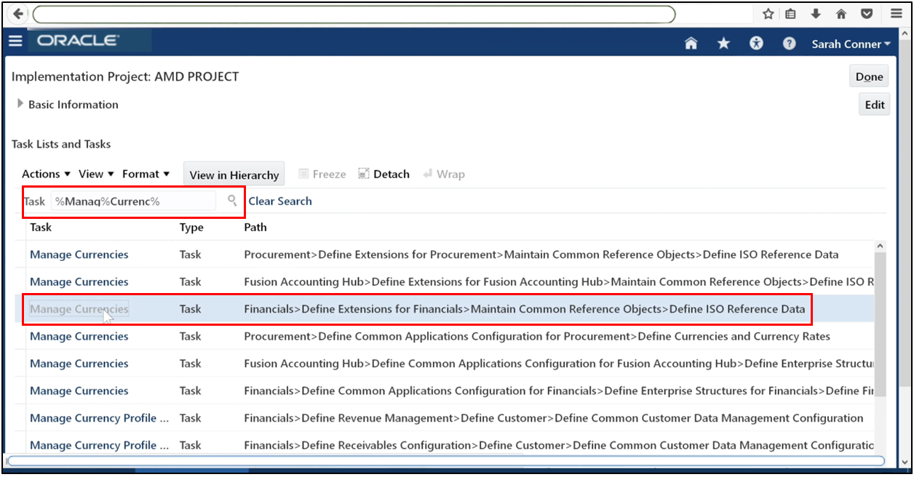Image resolution: width=914 pixels, height=477 pixels.
Task: Open the Oracle home icon in the header
Action: [x=690, y=44]
